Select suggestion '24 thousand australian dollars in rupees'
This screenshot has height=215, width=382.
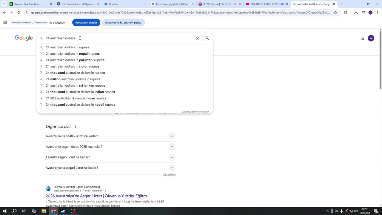[125, 73]
